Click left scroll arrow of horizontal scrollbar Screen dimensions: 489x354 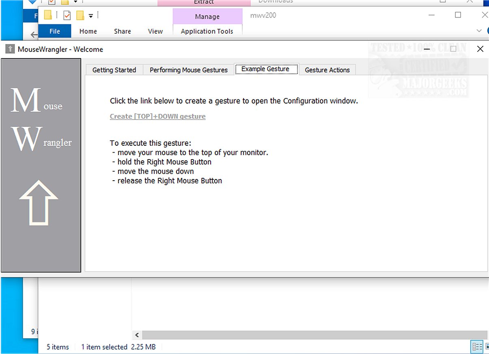pos(137,335)
